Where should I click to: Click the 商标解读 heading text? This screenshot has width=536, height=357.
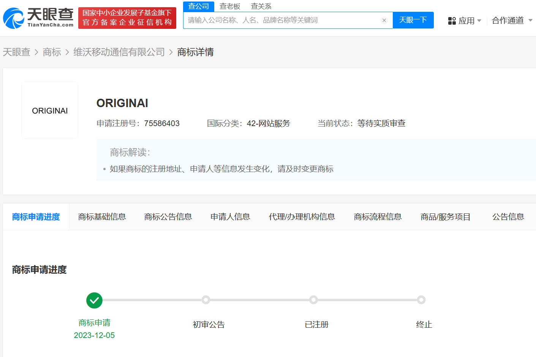point(130,152)
